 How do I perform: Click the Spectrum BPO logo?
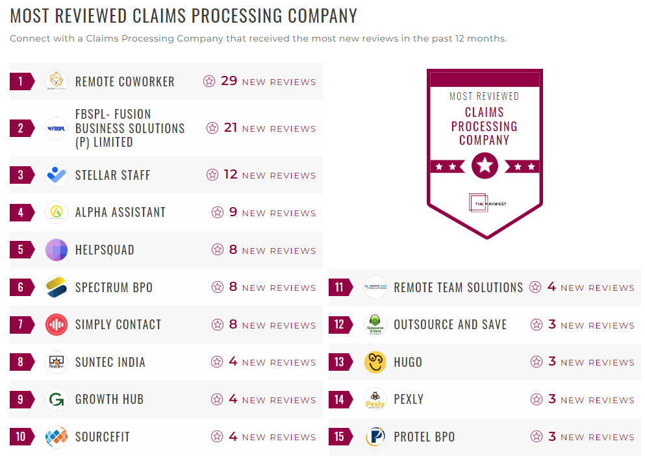tap(56, 287)
